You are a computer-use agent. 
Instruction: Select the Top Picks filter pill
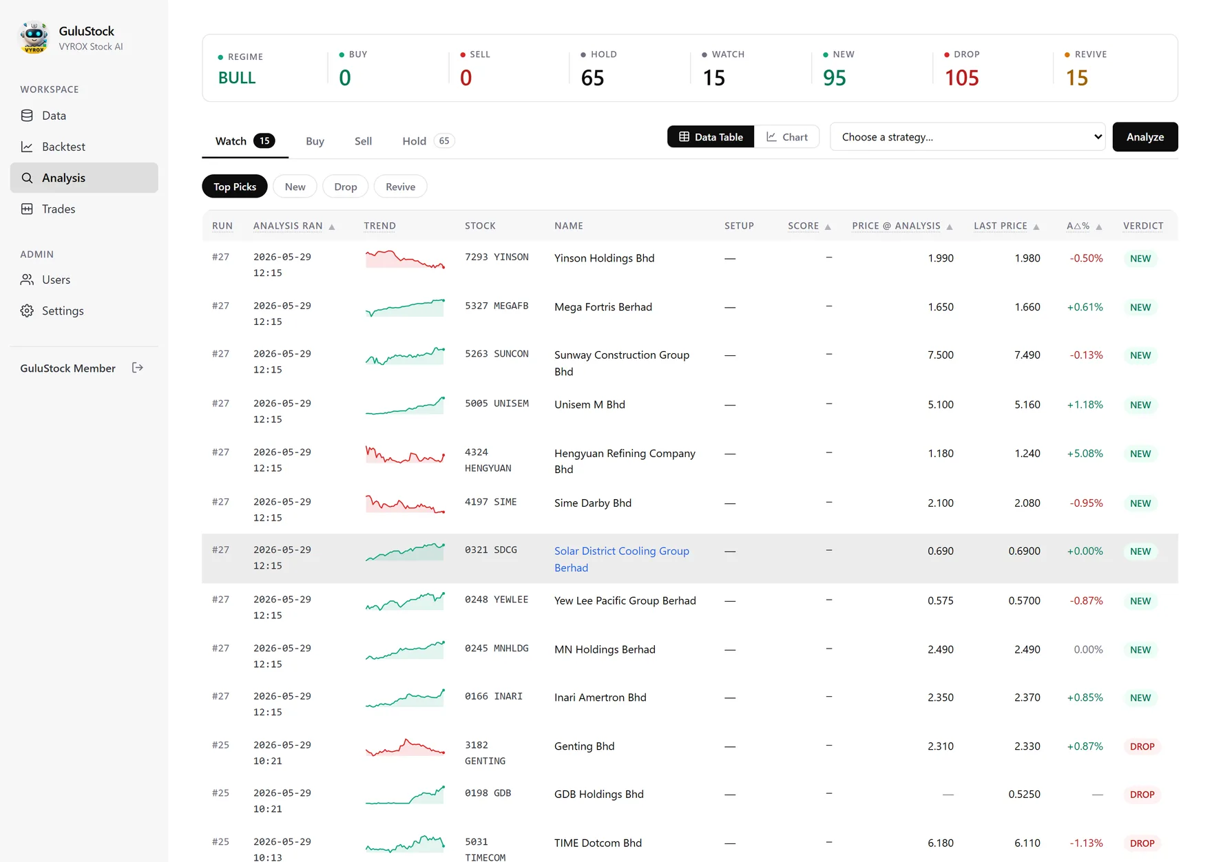(x=235, y=187)
